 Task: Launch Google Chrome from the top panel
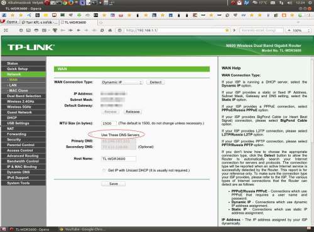pyautogui.click(x=65, y=3)
